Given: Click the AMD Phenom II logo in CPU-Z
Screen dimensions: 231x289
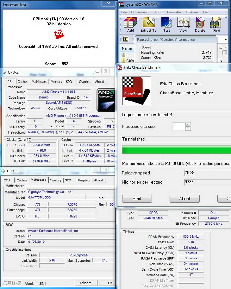Looking at the screenshot, I should click(x=106, y=100).
